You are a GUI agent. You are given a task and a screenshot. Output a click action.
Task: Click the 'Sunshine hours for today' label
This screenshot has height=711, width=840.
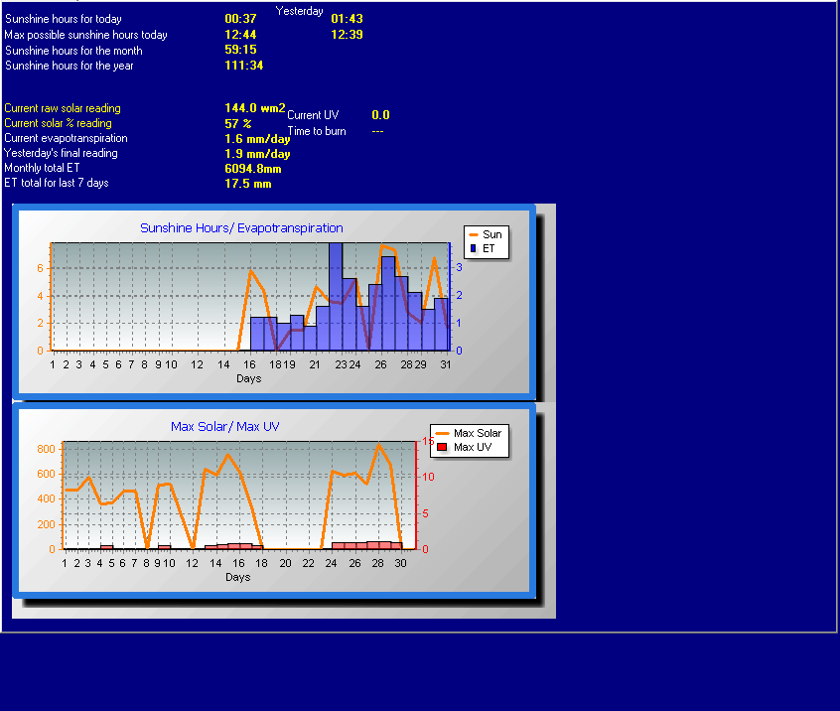[x=63, y=19]
